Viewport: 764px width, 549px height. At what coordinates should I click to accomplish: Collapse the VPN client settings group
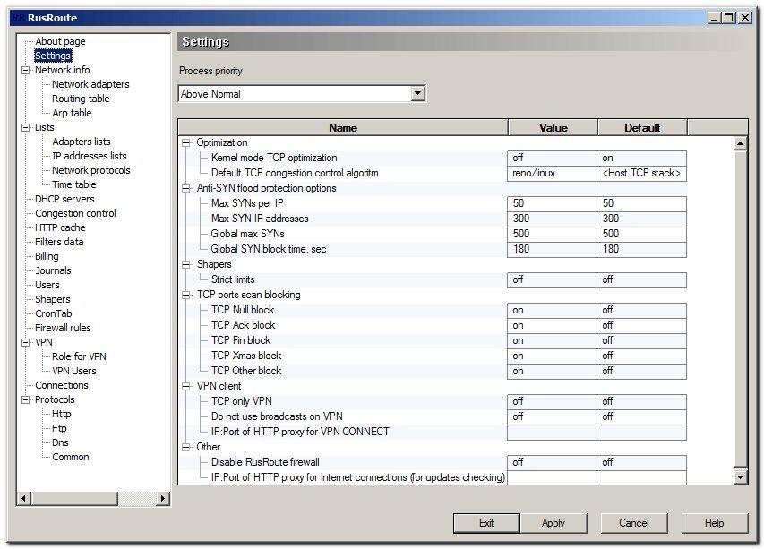185,386
